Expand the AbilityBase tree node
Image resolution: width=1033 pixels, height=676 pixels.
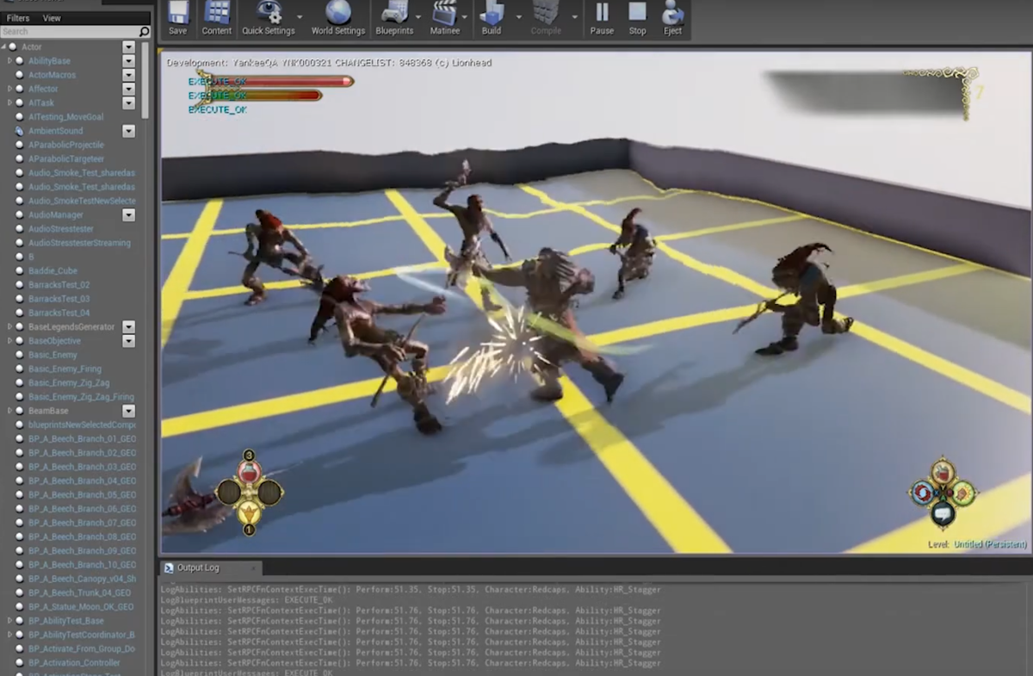tap(9, 61)
